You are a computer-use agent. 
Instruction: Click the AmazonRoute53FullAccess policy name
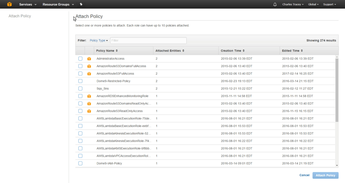pos(115,73)
